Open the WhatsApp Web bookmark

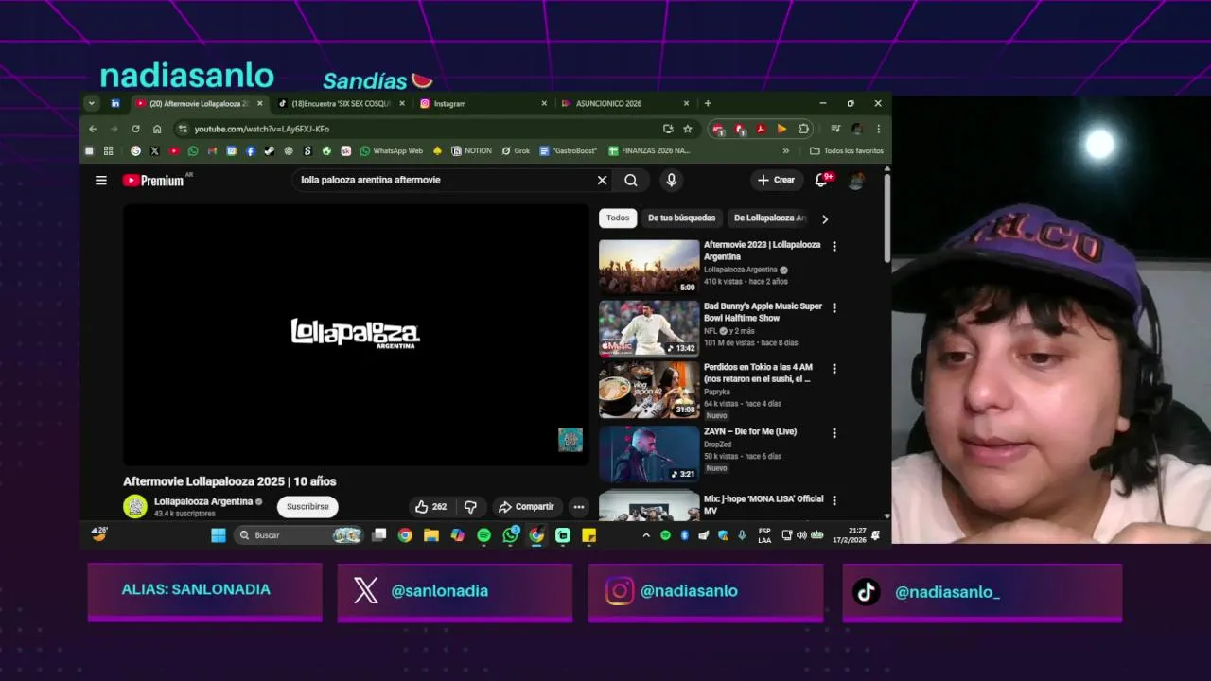tap(392, 150)
